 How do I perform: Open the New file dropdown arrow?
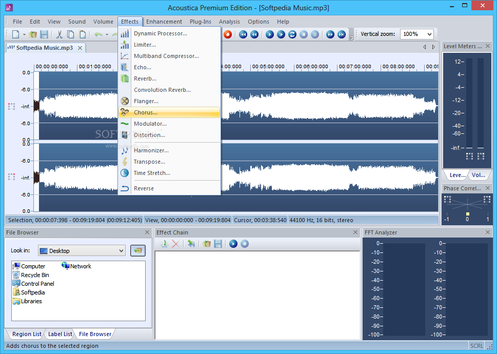click(x=24, y=34)
